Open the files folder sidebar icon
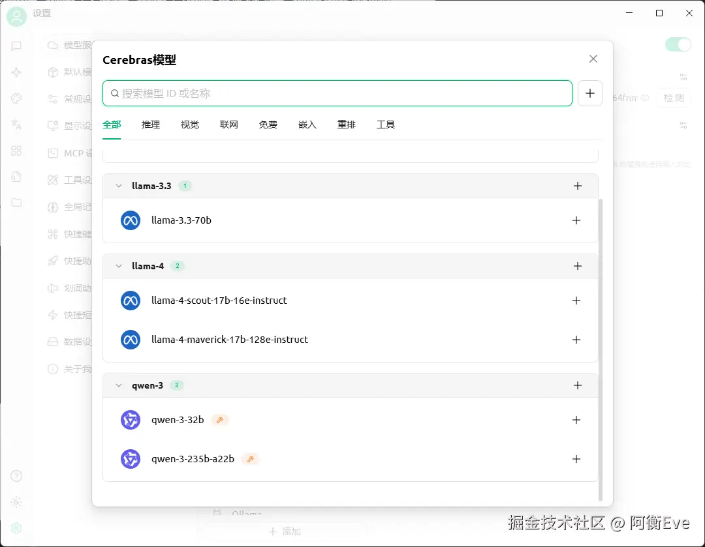The image size is (705, 547). click(x=16, y=203)
